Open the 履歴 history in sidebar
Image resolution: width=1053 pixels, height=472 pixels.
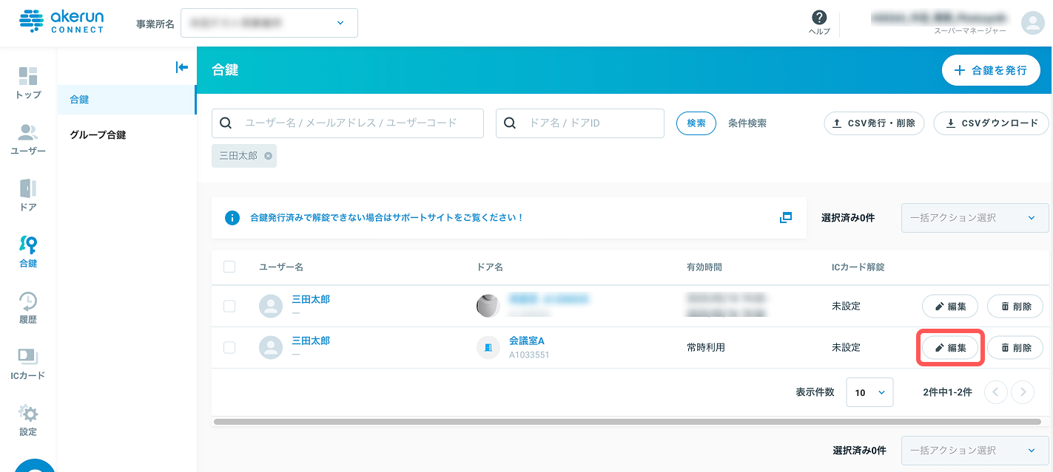(28, 307)
